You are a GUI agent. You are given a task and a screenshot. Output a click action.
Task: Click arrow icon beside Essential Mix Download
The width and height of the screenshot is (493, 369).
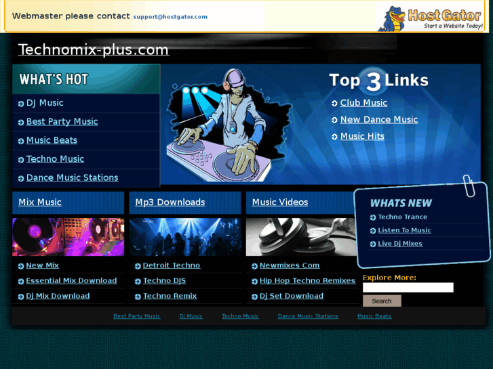[21, 282]
